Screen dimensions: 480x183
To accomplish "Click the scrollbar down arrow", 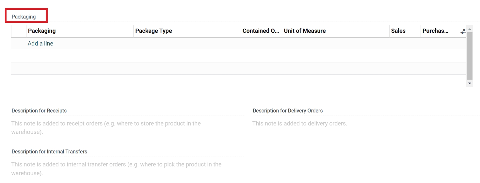I will [470, 84].
